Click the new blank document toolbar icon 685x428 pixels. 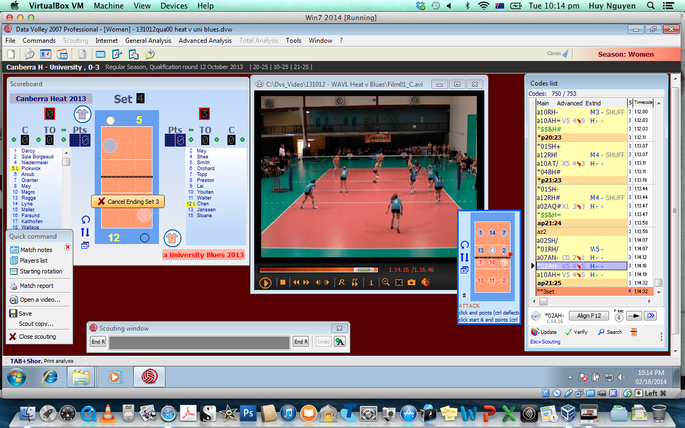coord(11,54)
